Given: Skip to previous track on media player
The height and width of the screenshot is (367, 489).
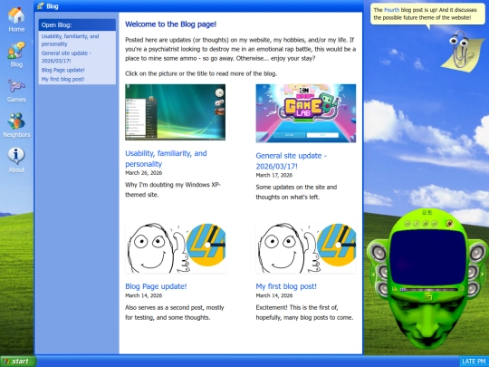Looking at the screenshot, I should point(407,224).
